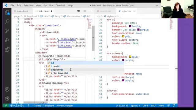Choose the 'itemid' autocomplete suggestion
Screen dimensions: 196x110
[85, 66]
